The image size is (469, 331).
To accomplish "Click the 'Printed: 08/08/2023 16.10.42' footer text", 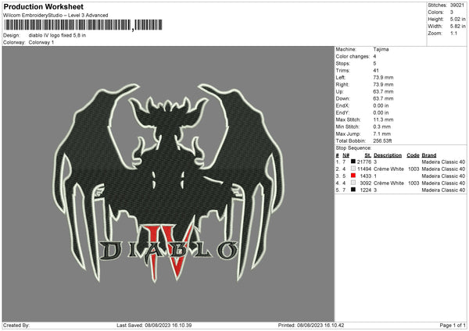I will [x=311, y=325].
